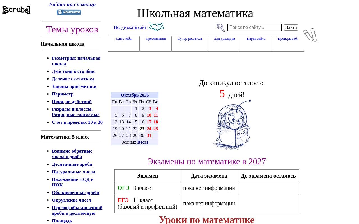Click the Весы zodiac link
This screenshot has width=359, height=224.
[x=142, y=142]
